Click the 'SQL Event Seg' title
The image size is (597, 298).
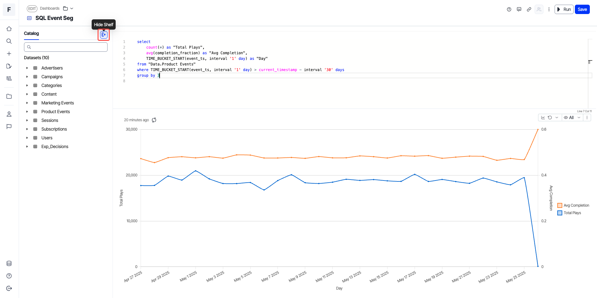[54, 18]
